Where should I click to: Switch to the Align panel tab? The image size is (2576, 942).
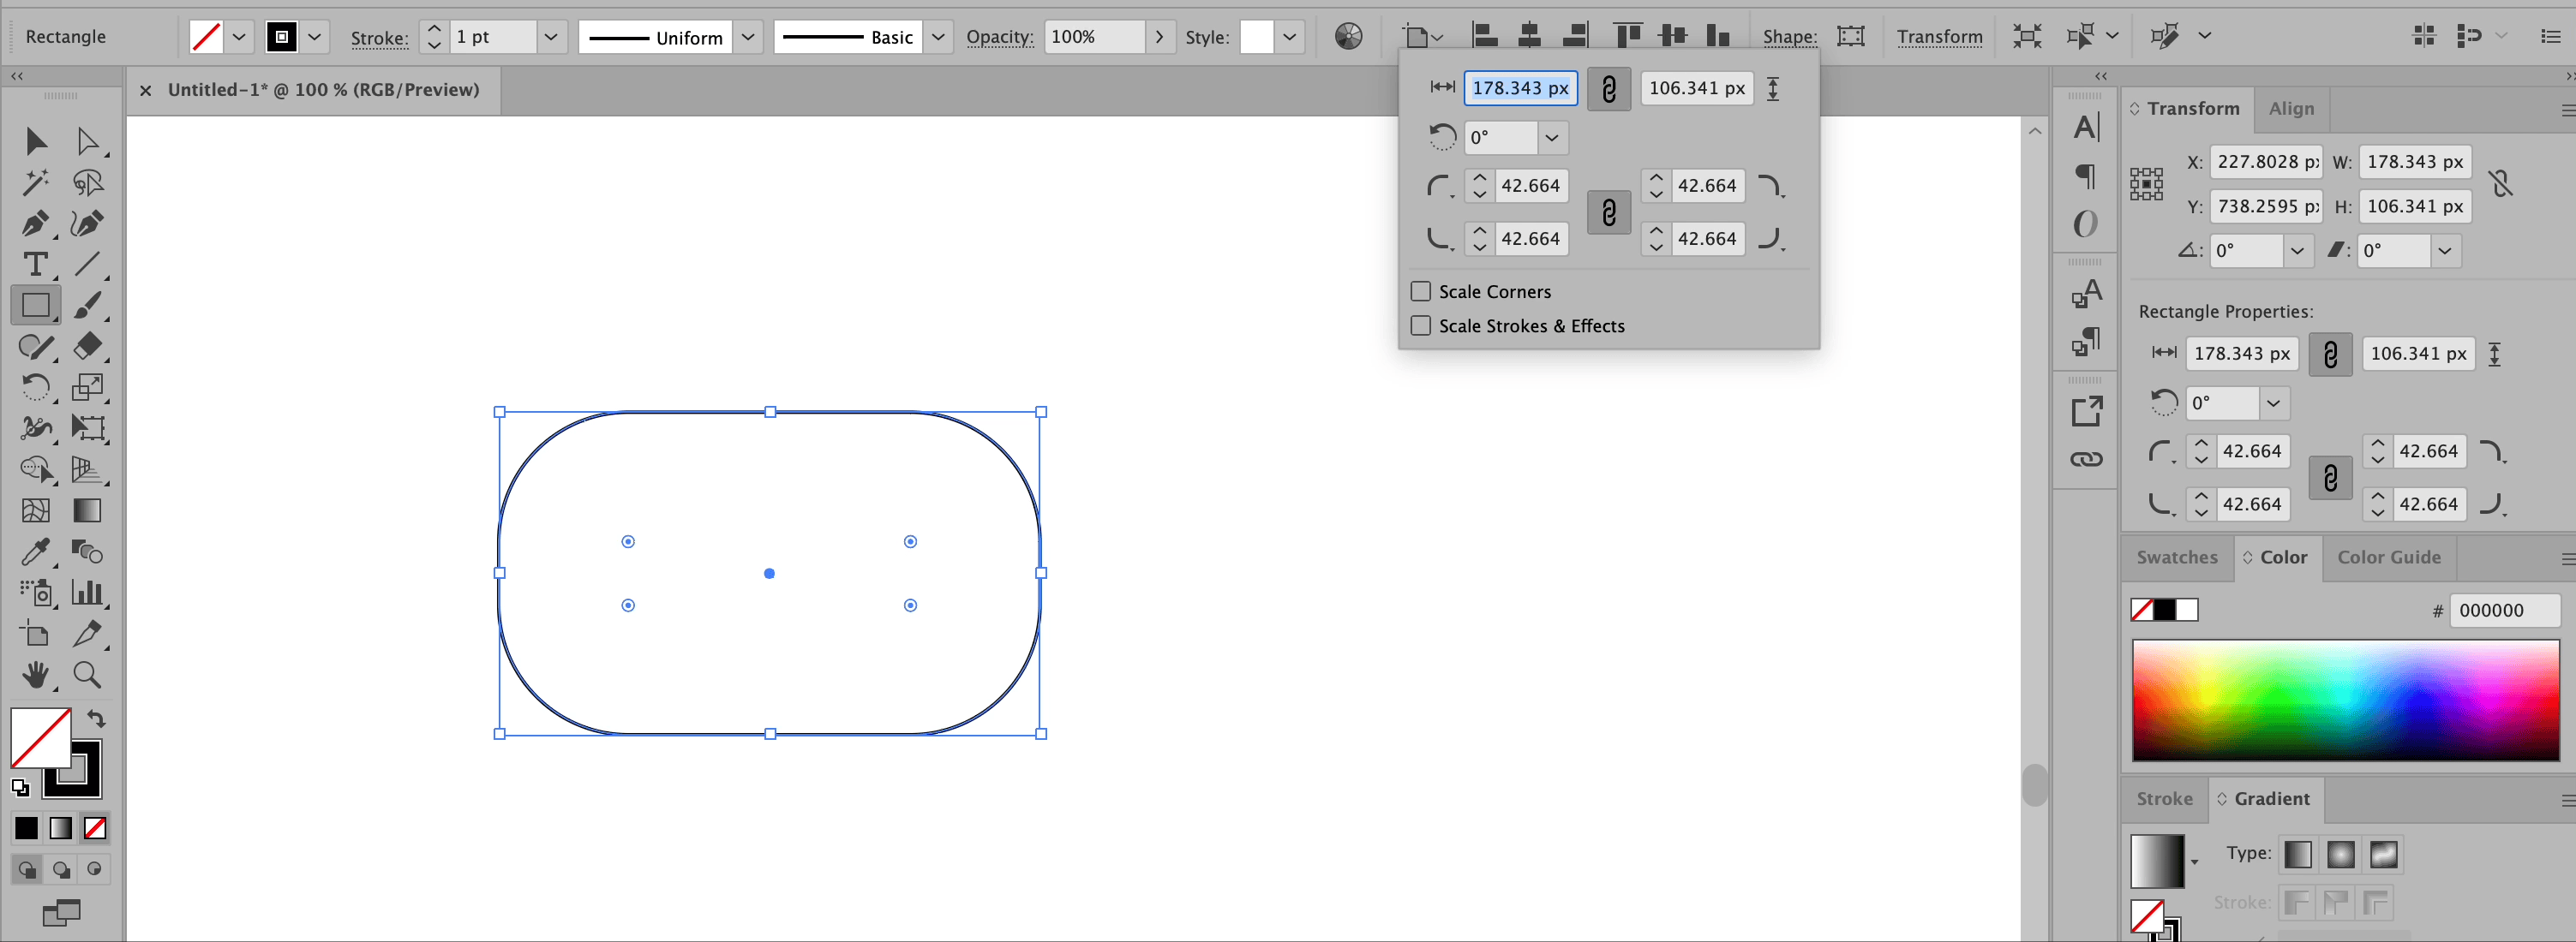(2290, 109)
